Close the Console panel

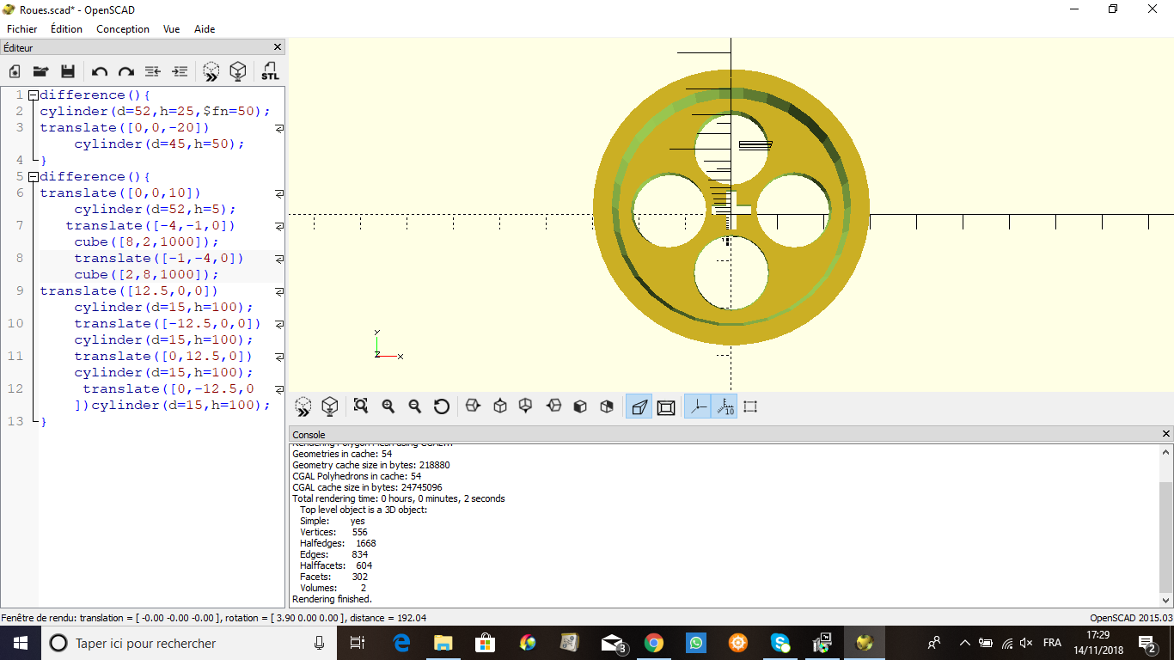point(1166,434)
